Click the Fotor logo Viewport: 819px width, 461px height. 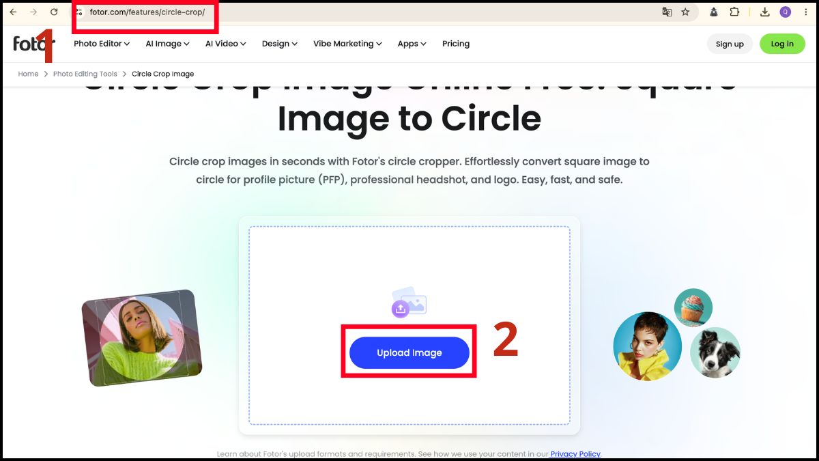tap(33, 43)
